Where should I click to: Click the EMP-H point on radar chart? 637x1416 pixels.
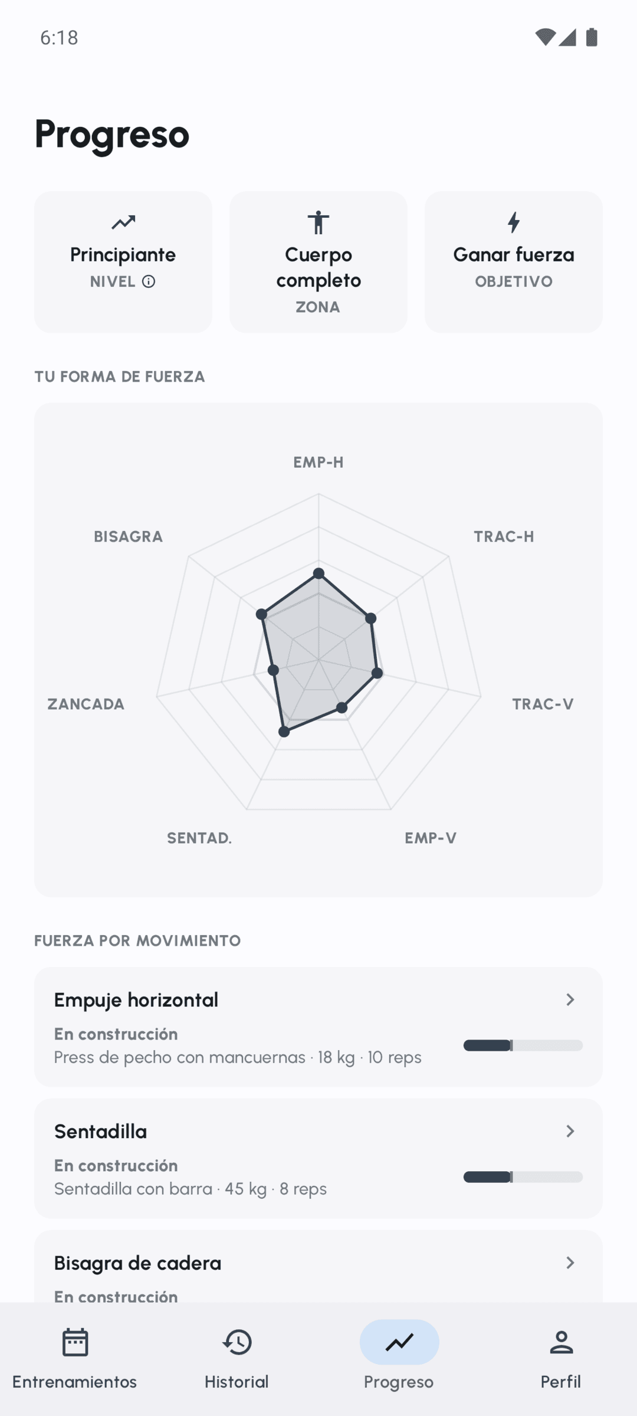click(318, 573)
